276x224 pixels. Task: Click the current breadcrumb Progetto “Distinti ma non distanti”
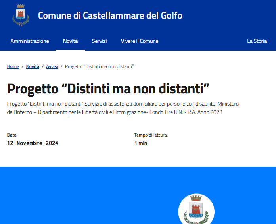[x=100, y=66]
